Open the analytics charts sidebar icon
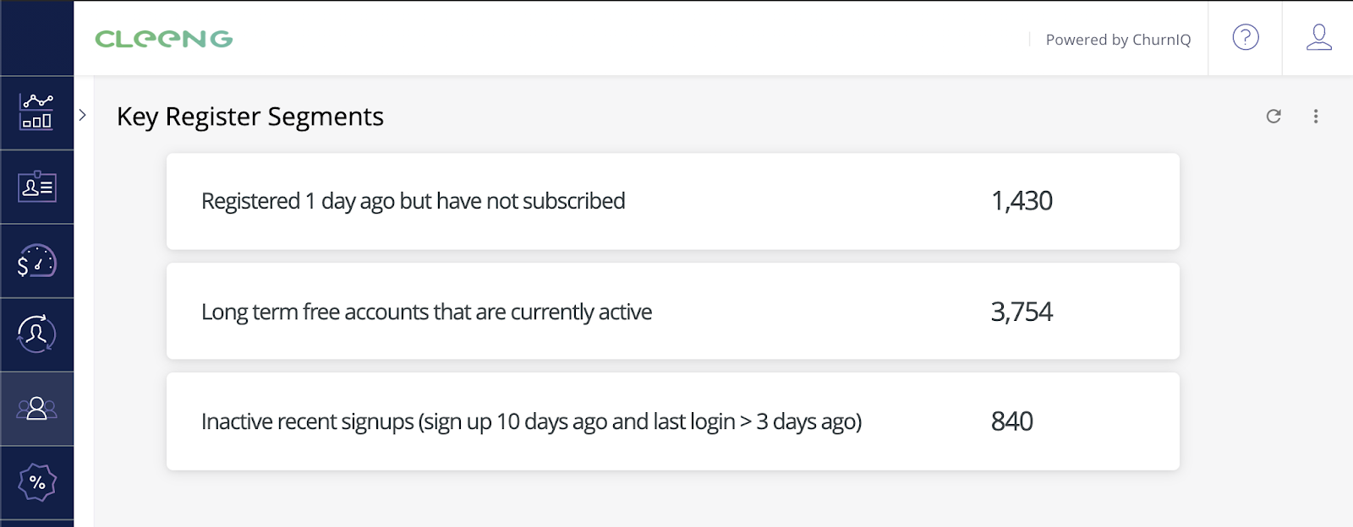Image resolution: width=1353 pixels, height=527 pixels. [36, 112]
